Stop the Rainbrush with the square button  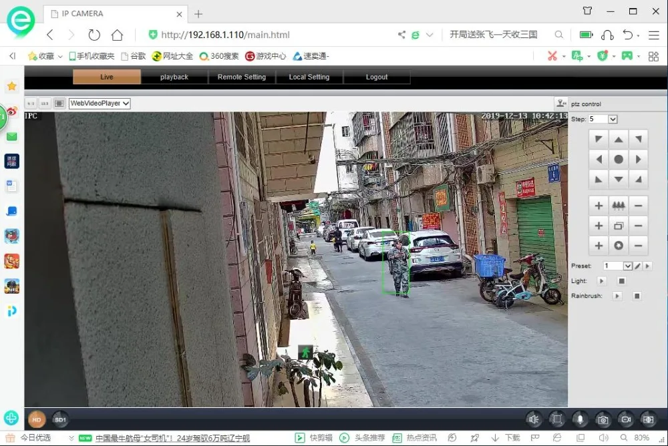click(637, 296)
